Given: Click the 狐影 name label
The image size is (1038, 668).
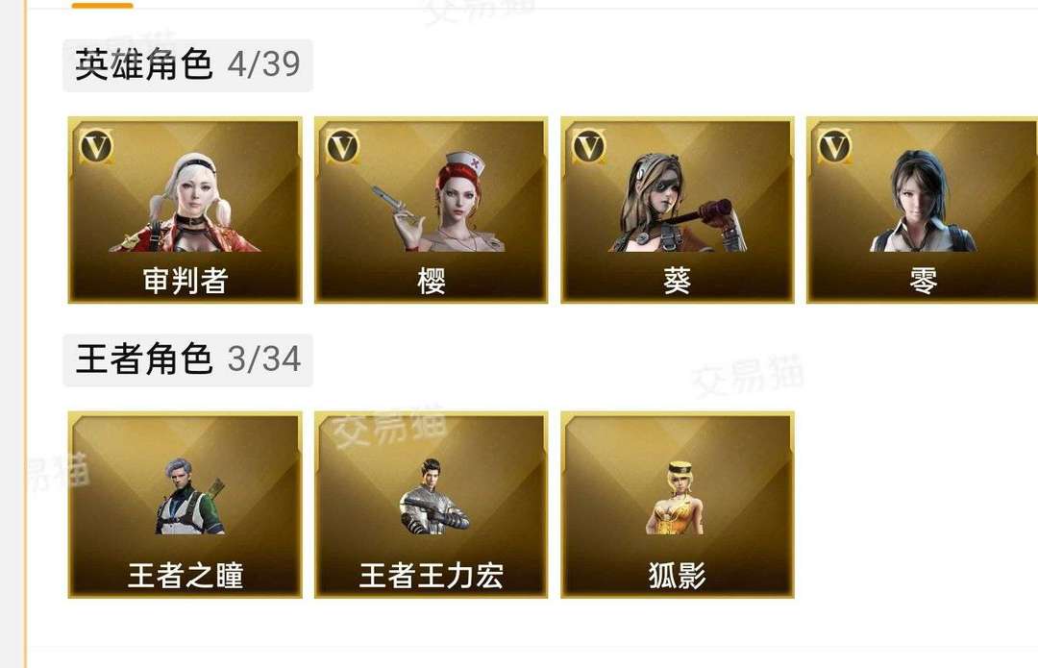Looking at the screenshot, I should pyautogui.click(x=678, y=576).
